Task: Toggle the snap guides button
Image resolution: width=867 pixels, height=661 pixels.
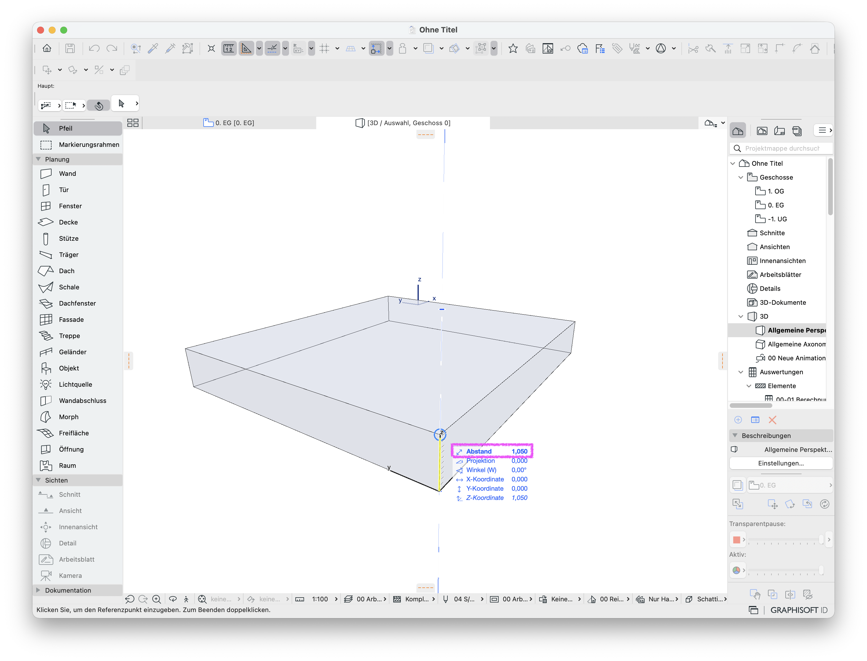Action: pyautogui.click(x=272, y=48)
